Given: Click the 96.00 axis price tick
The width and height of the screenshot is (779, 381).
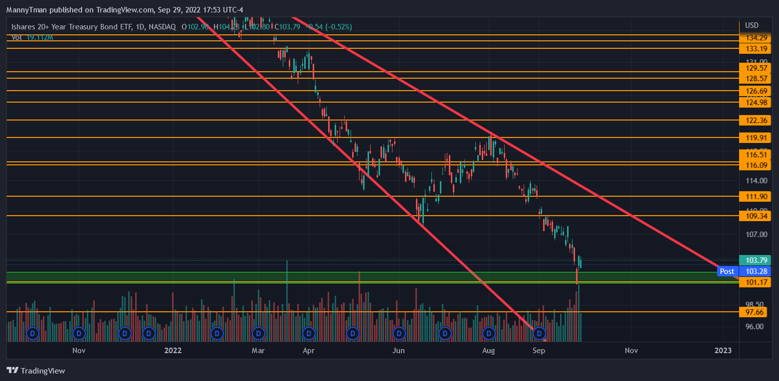Looking at the screenshot, I should coord(754,327).
